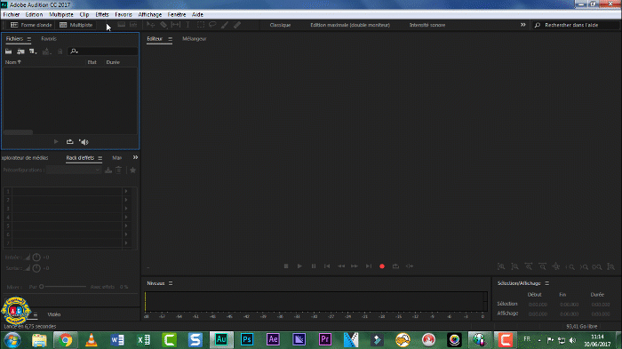Open the Éditeur panel menu

[x=171, y=39]
